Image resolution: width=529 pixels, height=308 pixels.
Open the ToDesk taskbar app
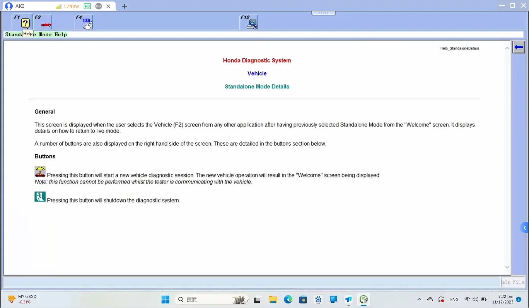coord(348,299)
